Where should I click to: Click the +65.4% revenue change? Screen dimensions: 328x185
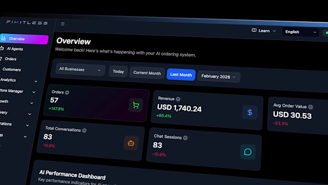164,115
